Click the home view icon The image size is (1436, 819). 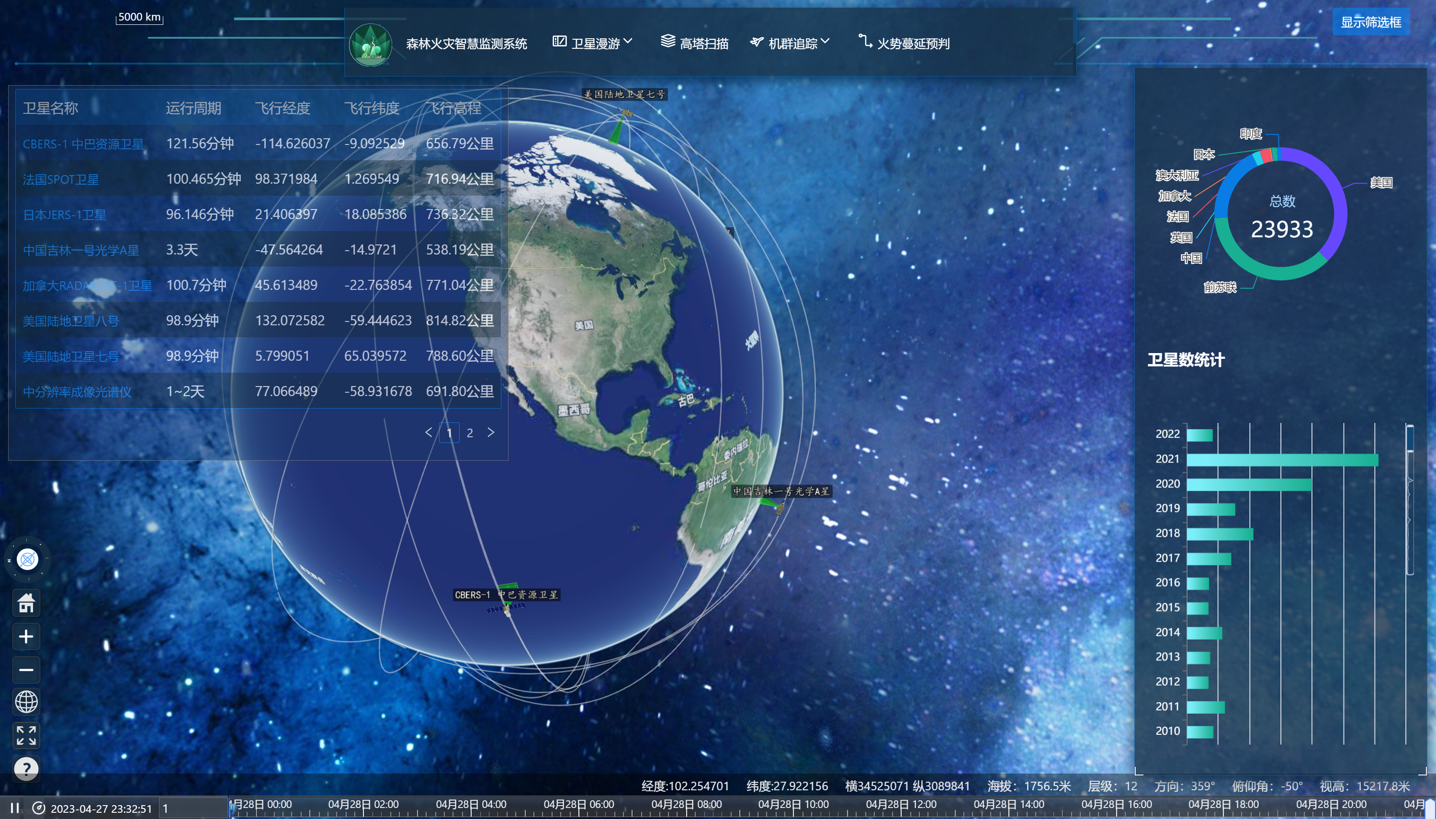tap(26, 603)
